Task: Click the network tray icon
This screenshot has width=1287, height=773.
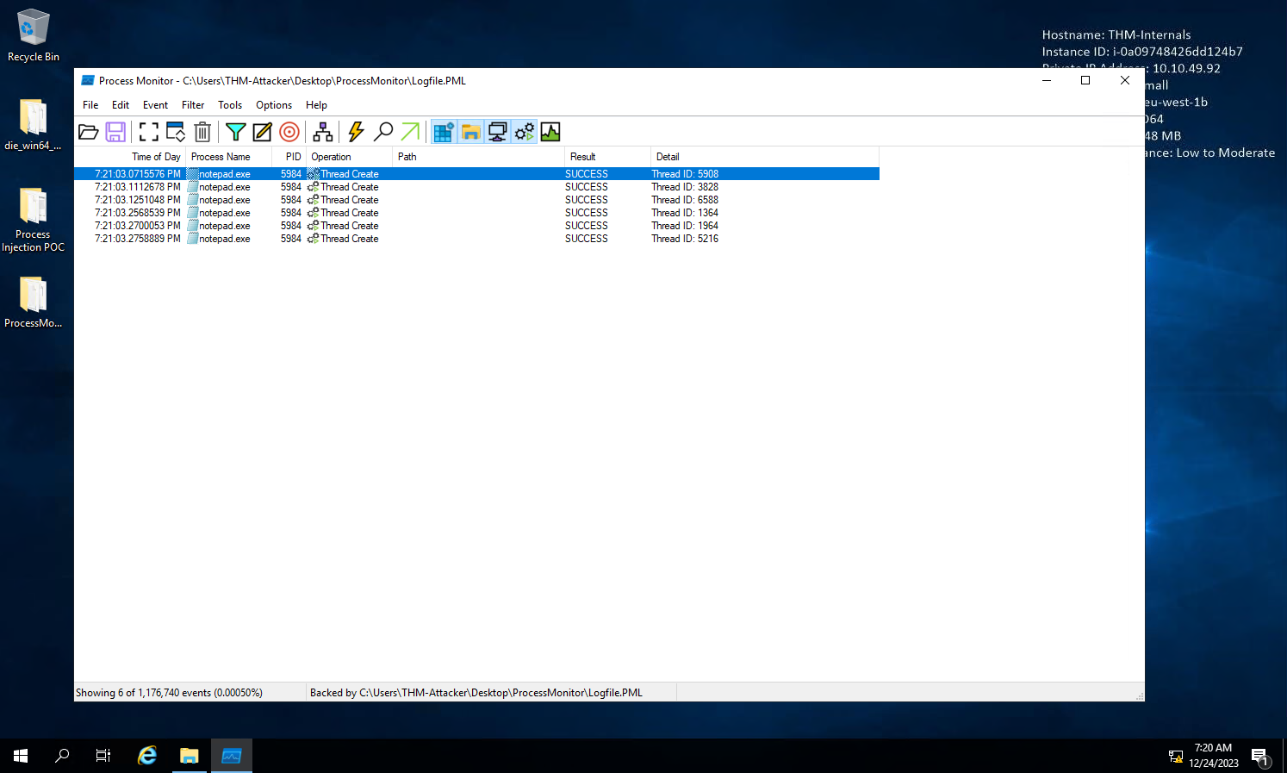Action: 1176,757
